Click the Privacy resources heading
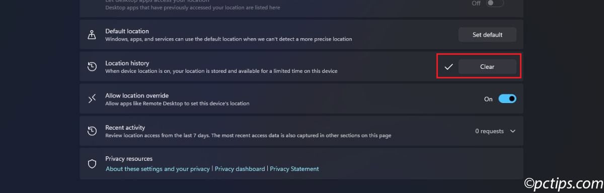The width and height of the screenshot is (604, 193). (x=129, y=158)
